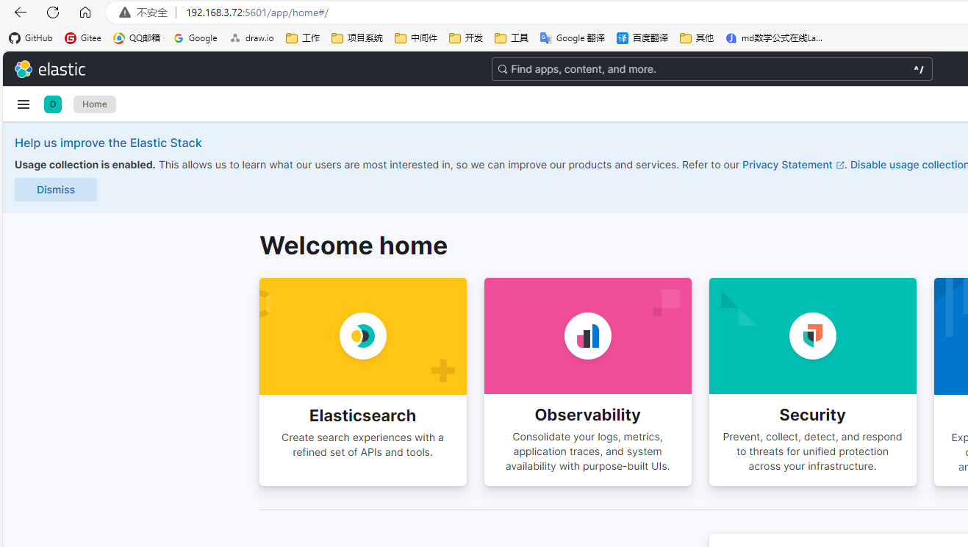The width and height of the screenshot is (968, 547).
Task: Click the Observability solution icon
Action: [x=588, y=336]
